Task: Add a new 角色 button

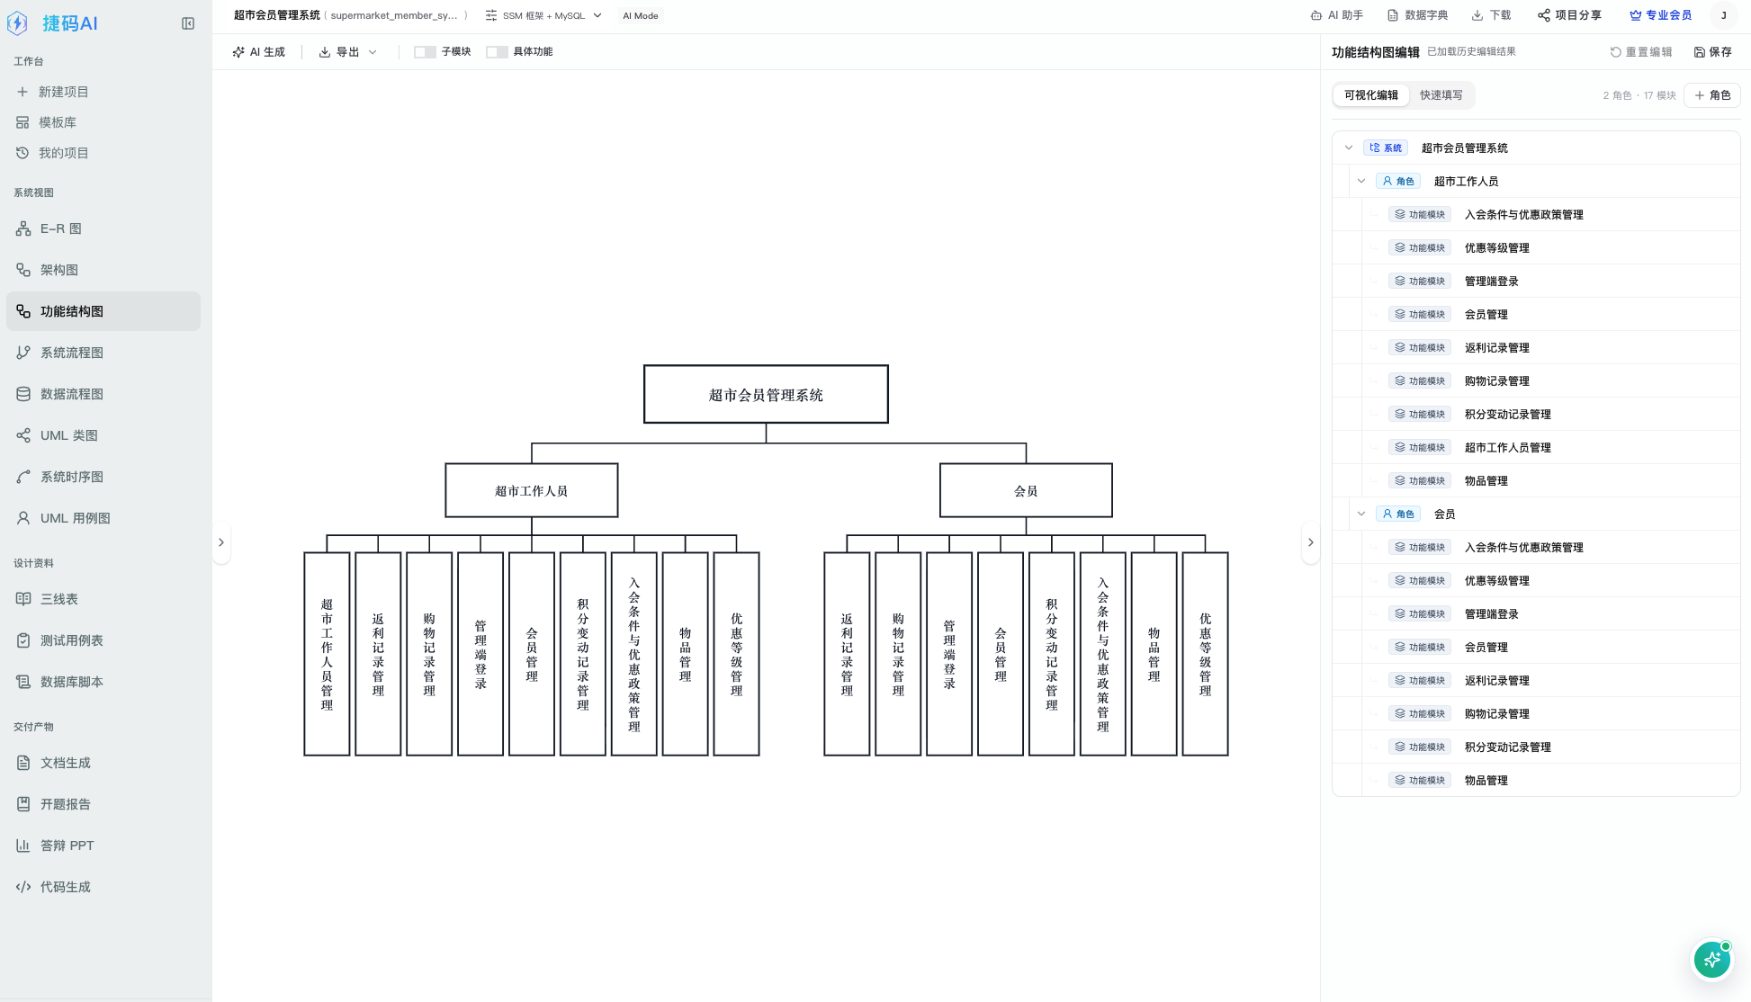Action: pyautogui.click(x=1712, y=95)
